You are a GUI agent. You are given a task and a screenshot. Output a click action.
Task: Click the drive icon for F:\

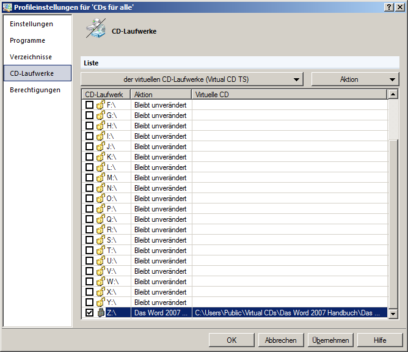coord(100,105)
